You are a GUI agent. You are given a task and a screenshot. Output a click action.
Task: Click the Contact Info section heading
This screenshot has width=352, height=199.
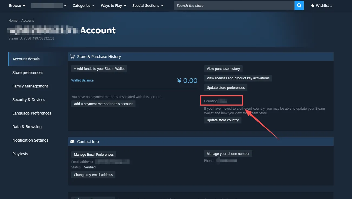[x=88, y=142]
